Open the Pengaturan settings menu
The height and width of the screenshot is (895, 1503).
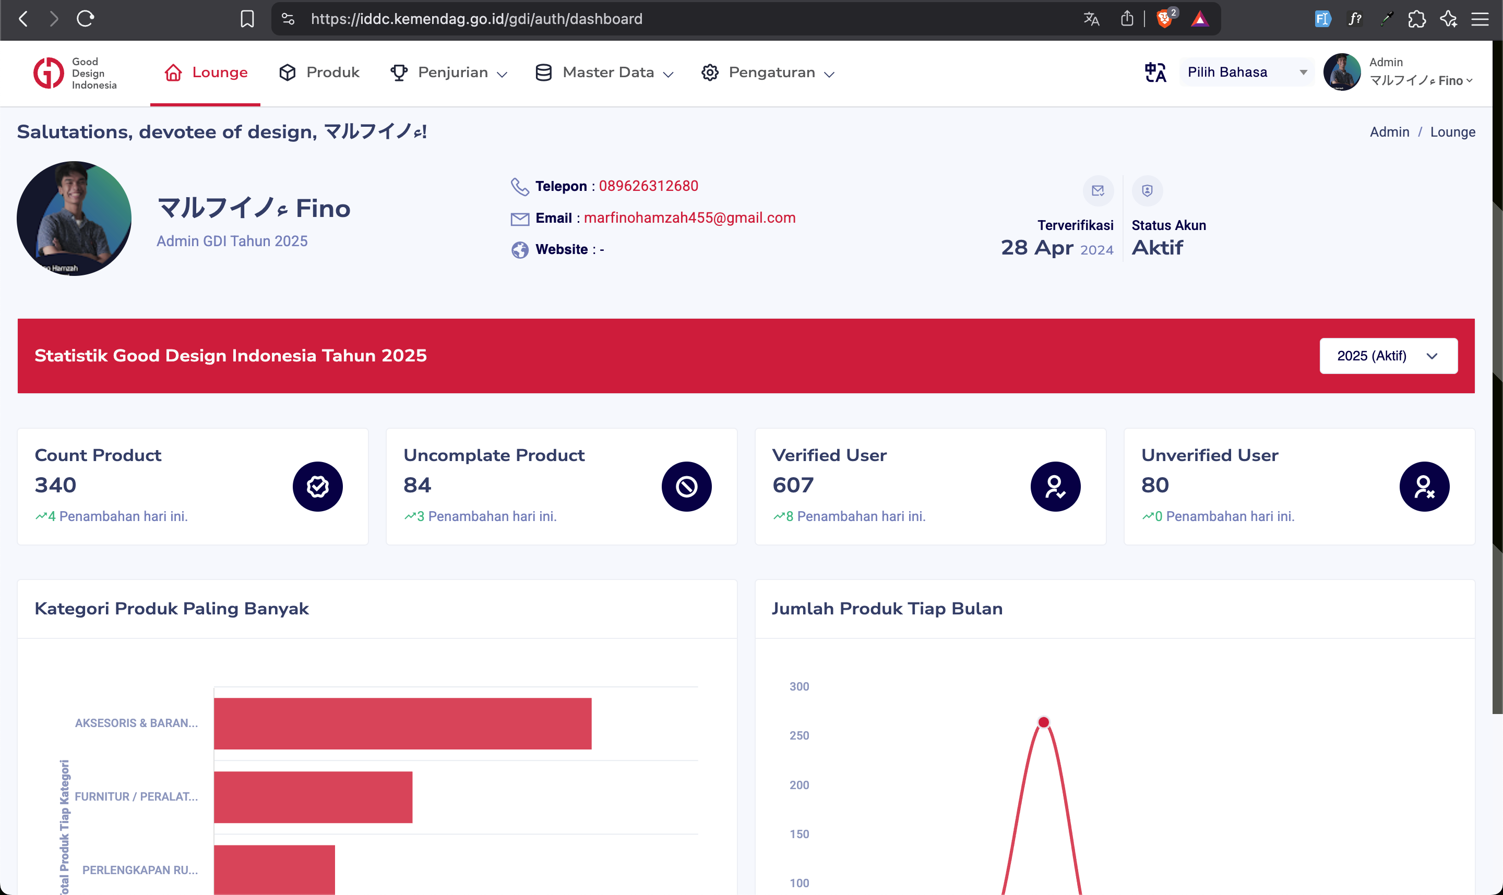768,72
